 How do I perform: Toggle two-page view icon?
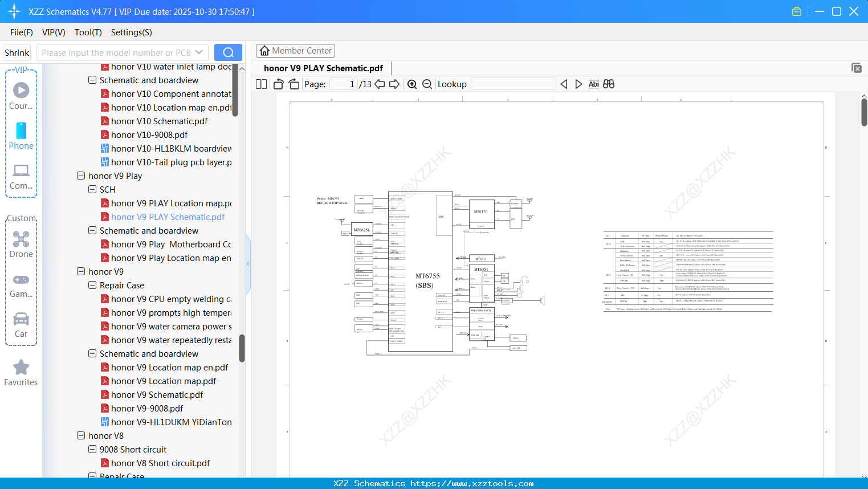261,84
